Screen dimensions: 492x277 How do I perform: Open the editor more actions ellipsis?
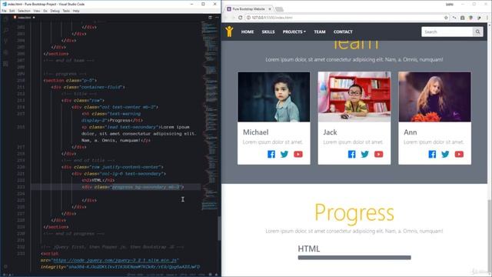click(x=217, y=18)
